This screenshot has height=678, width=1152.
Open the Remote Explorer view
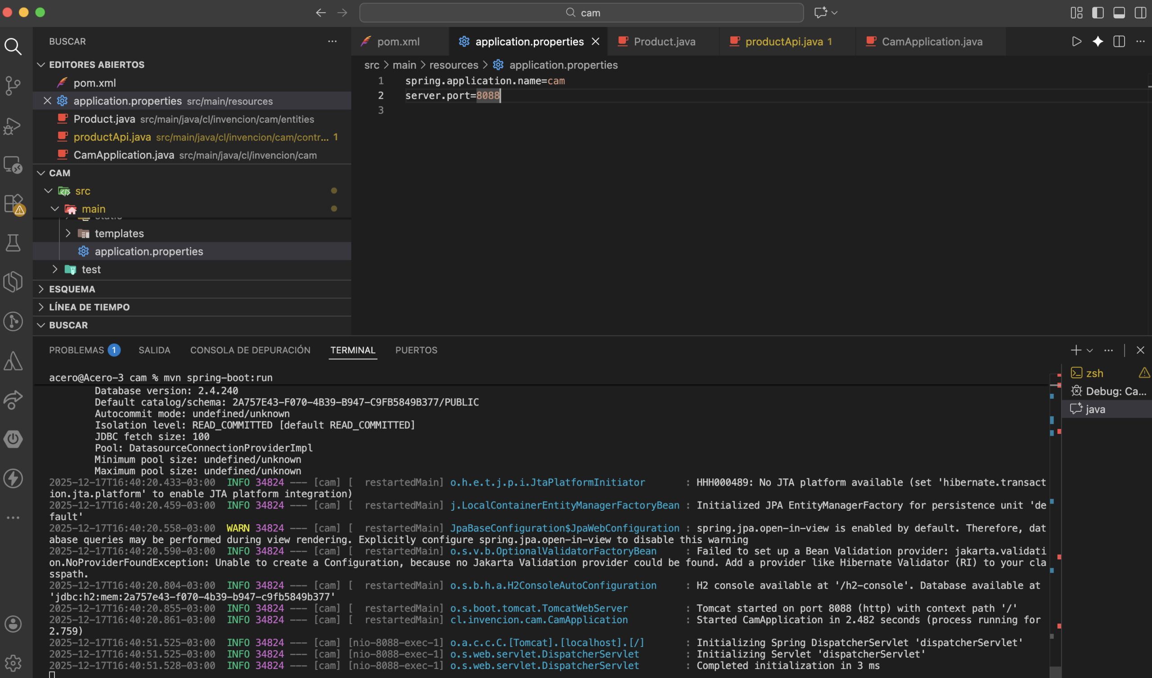tap(13, 165)
